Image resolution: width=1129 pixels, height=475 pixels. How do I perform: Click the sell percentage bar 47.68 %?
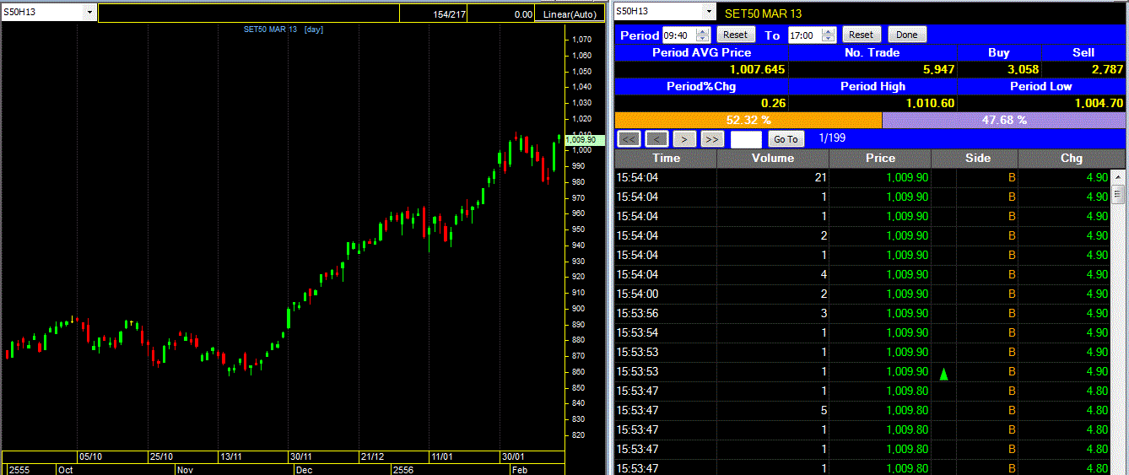1004,121
